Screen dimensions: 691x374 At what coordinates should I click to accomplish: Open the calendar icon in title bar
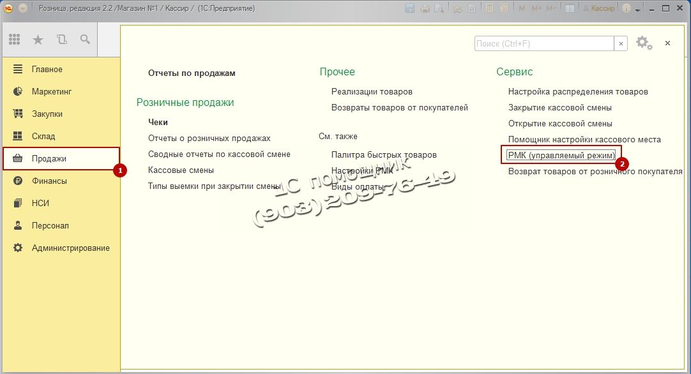click(x=504, y=9)
